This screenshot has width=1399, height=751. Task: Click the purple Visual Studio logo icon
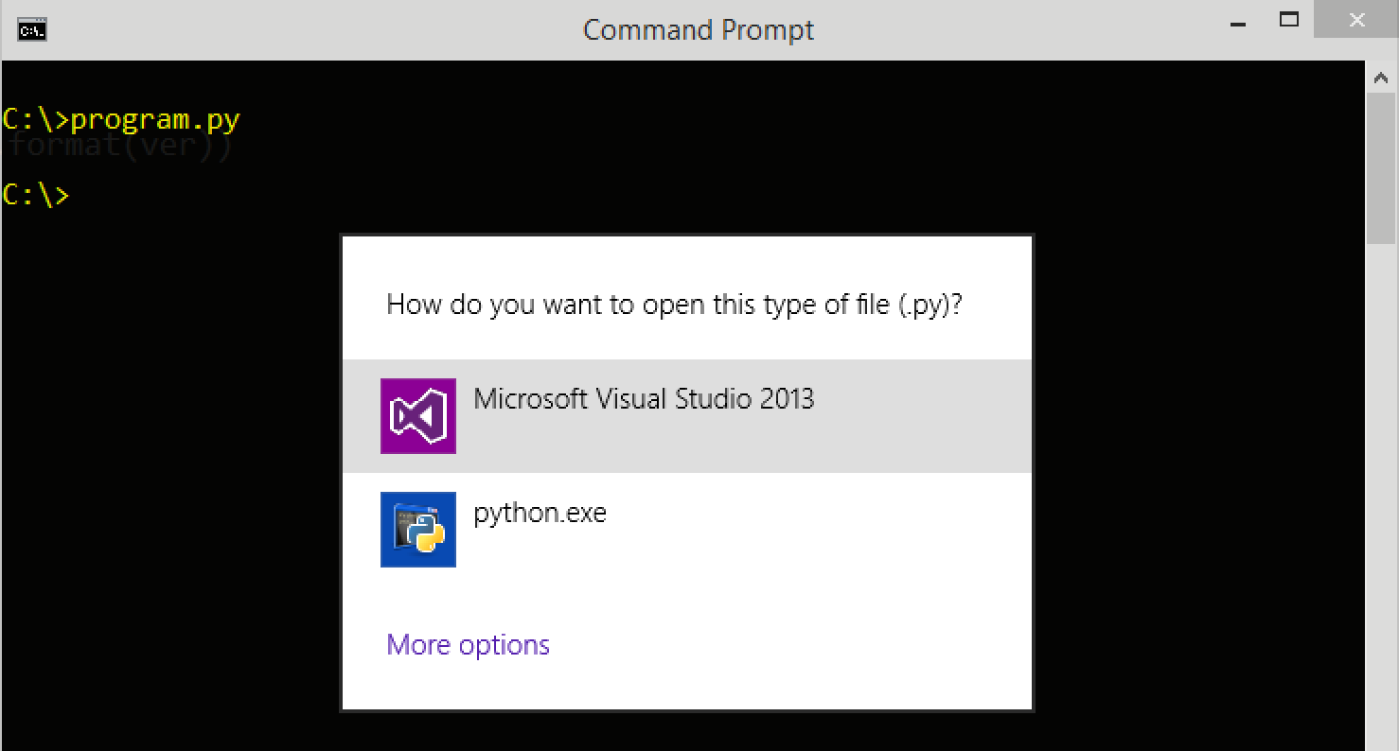point(417,416)
